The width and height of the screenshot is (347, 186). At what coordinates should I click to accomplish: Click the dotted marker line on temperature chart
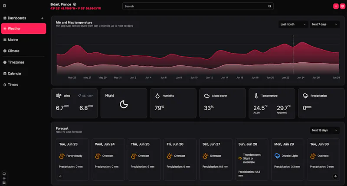293,55
